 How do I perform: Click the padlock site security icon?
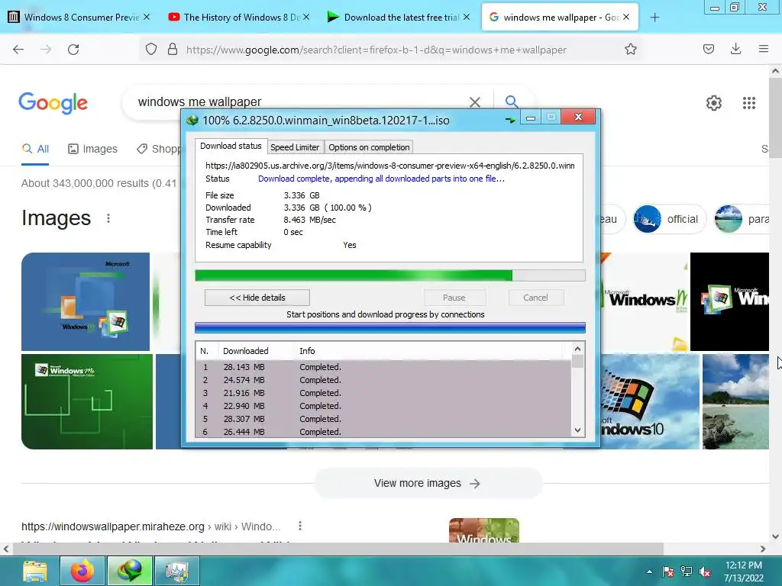point(173,49)
